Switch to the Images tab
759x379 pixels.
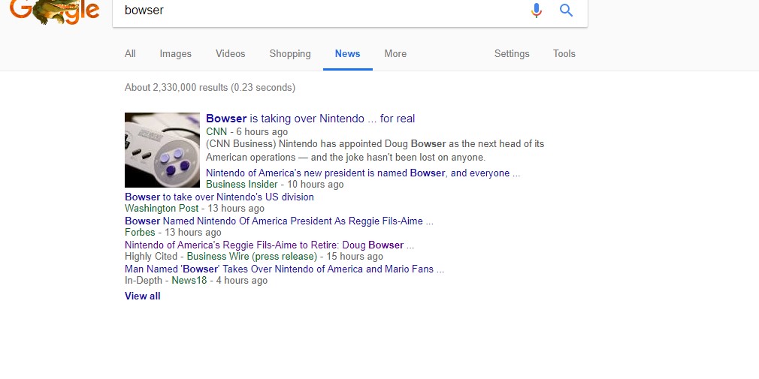(x=176, y=53)
